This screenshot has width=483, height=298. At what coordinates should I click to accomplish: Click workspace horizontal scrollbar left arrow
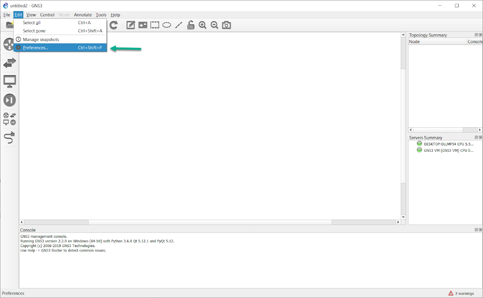[x=21, y=222]
